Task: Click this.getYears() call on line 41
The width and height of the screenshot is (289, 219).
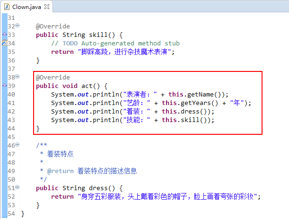Action: click(x=190, y=103)
